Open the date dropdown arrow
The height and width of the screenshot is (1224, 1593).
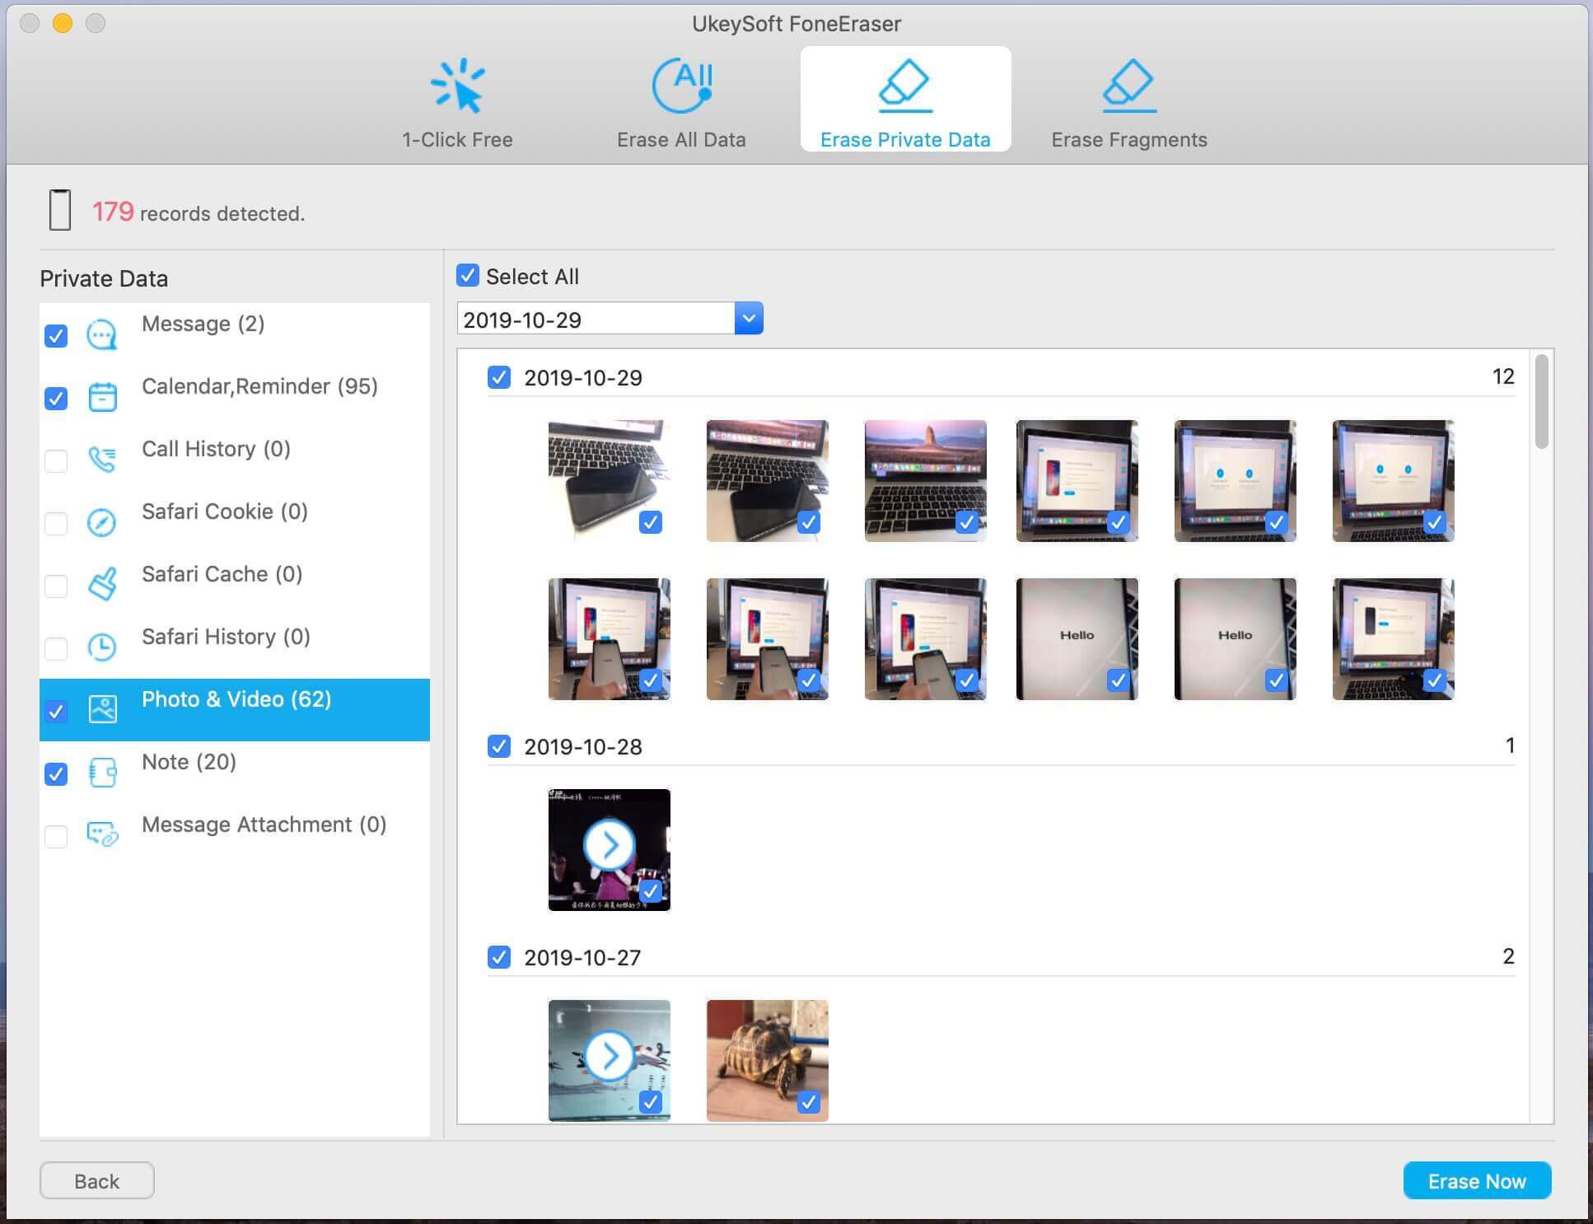tap(749, 319)
